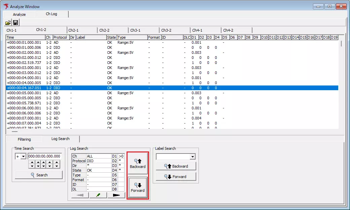Click the open folder icon in toolbar

tap(8, 23)
